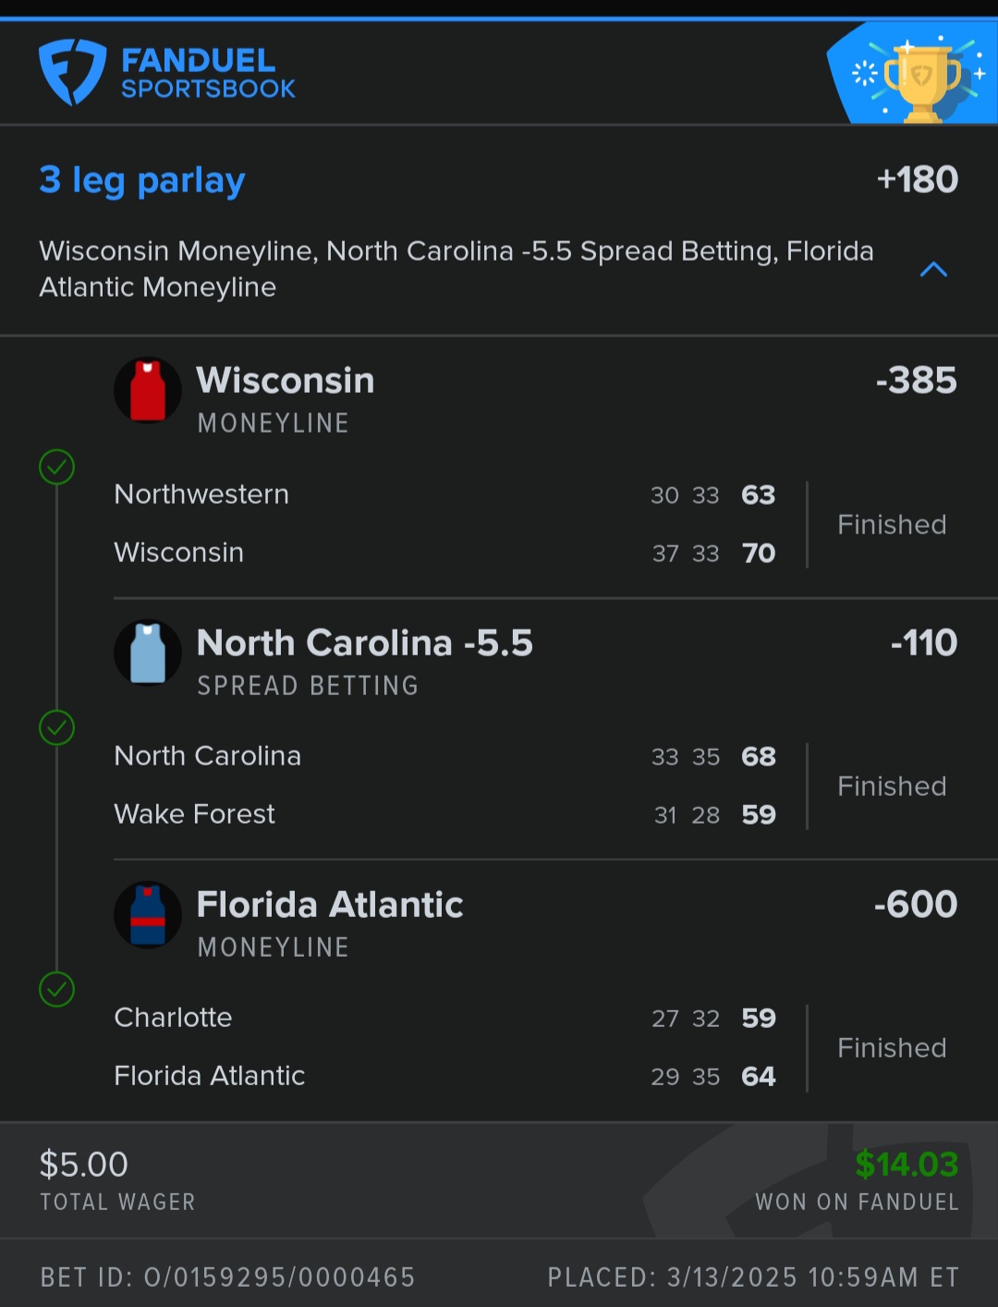Click the parlay legs summary description
Screen dimensions: 998x1307
point(456,269)
